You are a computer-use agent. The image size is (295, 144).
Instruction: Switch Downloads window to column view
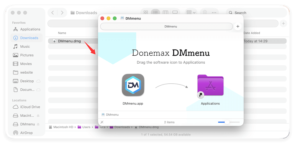point(165,13)
